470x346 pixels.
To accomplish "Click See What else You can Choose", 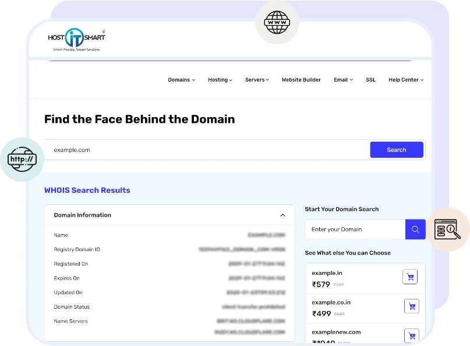I will click(348, 253).
